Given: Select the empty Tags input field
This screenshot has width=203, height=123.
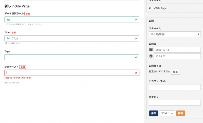Looking at the screenshot, I should [69, 57].
